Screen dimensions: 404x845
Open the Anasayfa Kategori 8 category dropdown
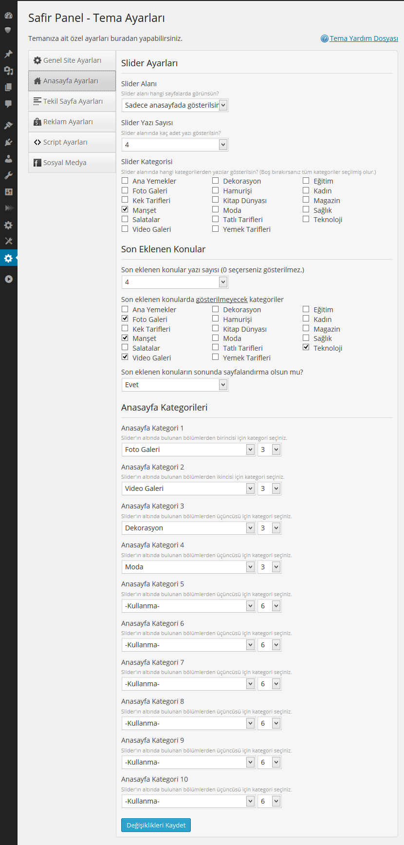[188, 723]
